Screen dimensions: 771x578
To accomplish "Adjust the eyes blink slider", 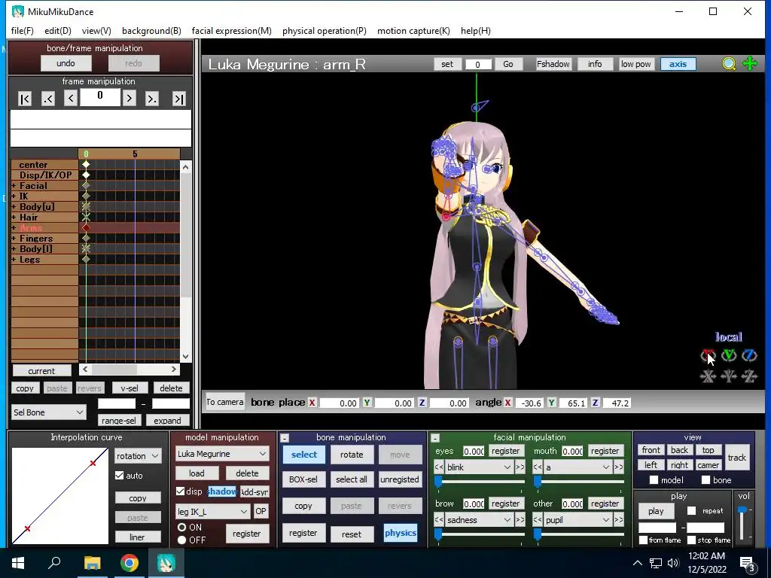I will click(x=438, y=482).
